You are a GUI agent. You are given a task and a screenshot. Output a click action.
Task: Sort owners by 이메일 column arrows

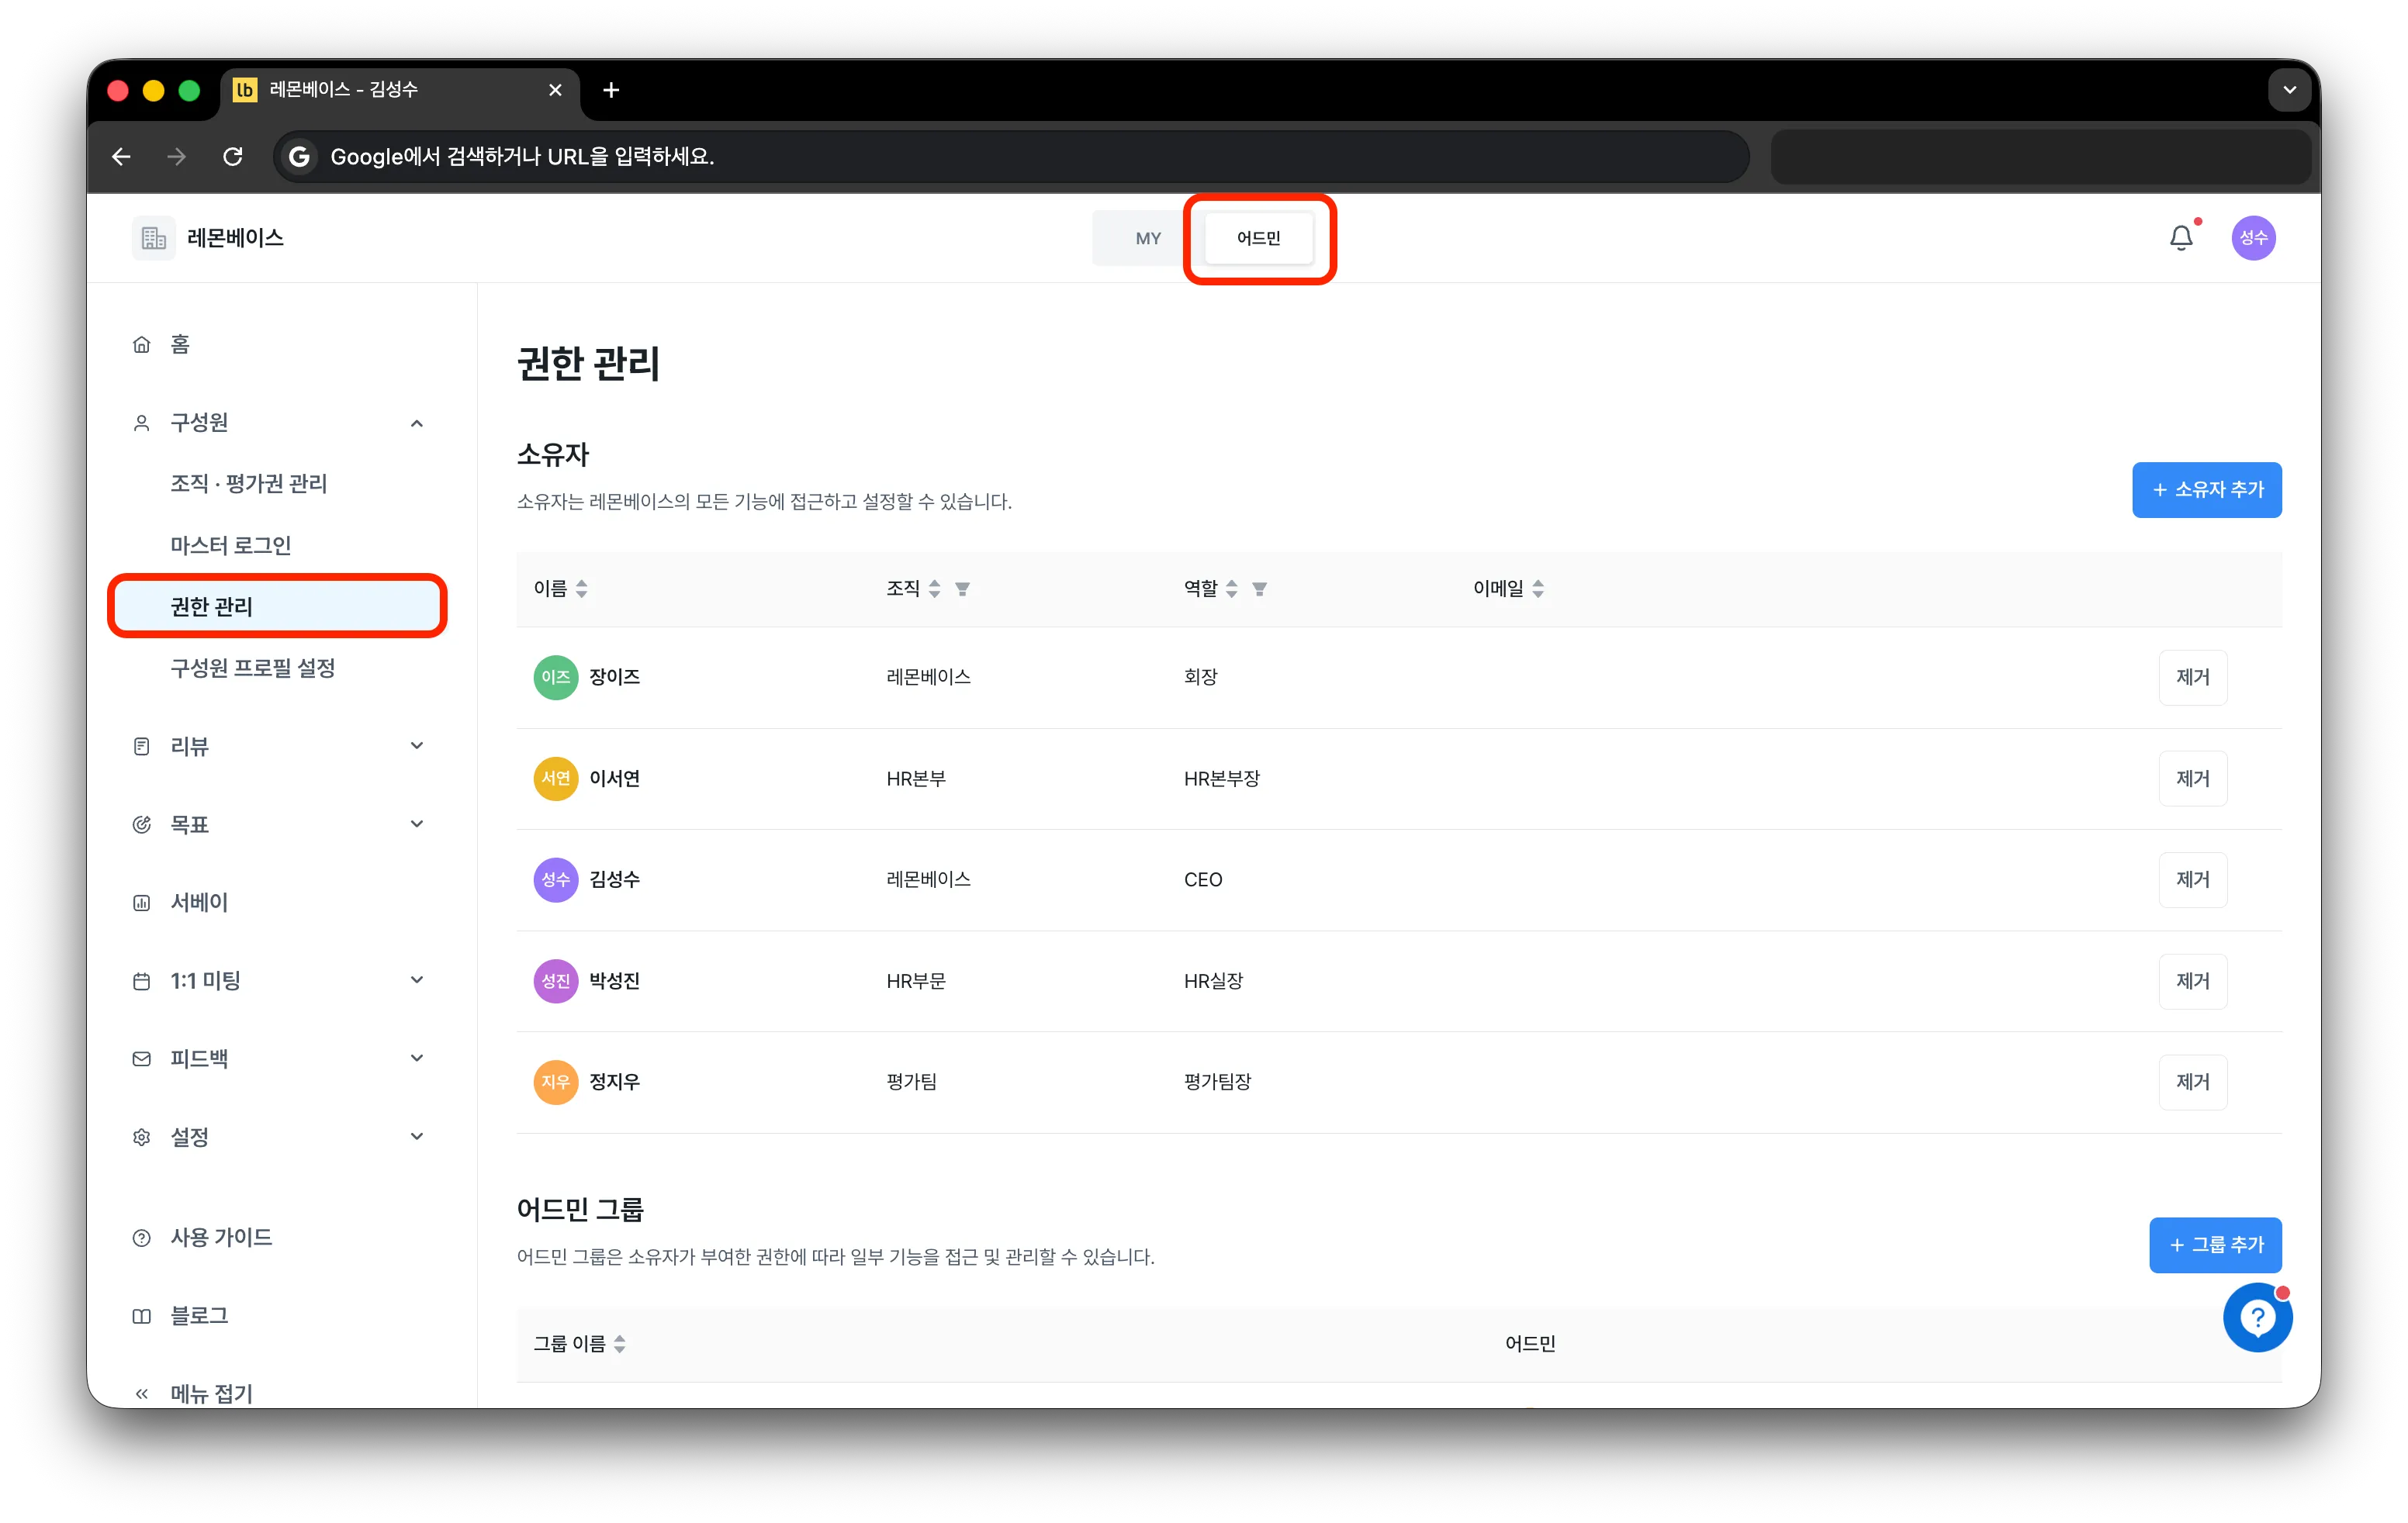(x=1538, y=589)
